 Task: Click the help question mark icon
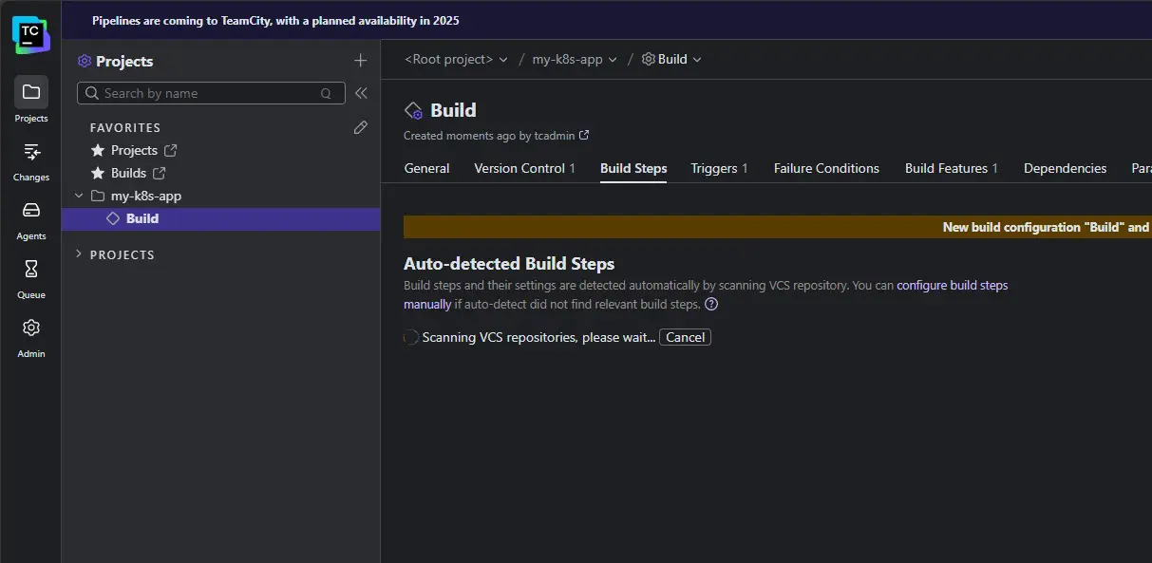[x=711, y=305]
